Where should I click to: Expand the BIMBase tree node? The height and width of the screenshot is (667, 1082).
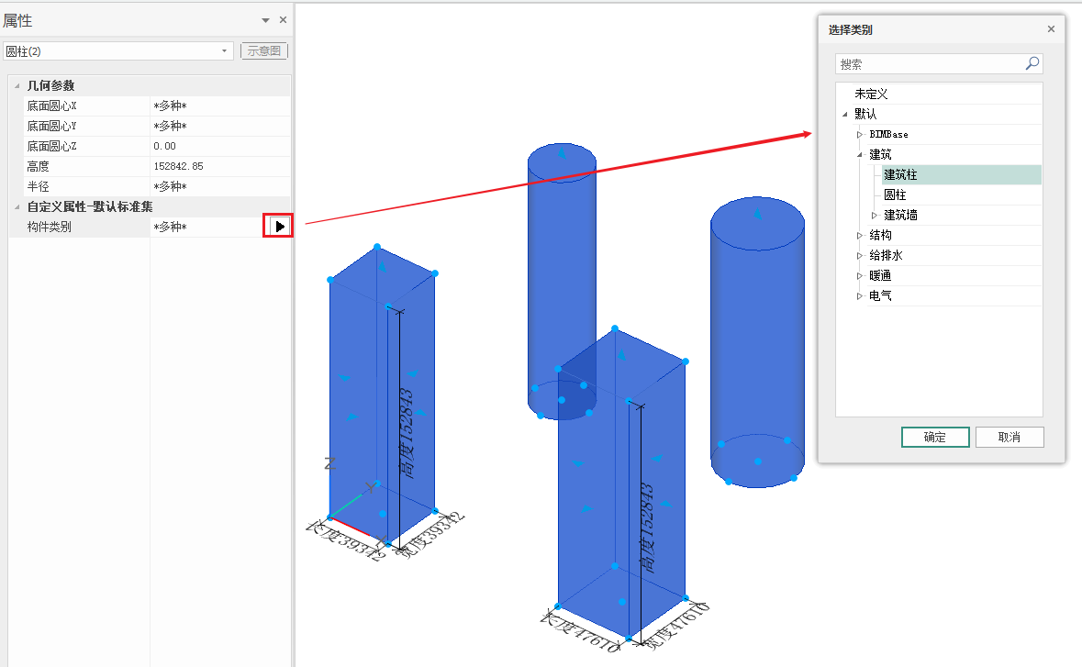[x=860, y=135]
